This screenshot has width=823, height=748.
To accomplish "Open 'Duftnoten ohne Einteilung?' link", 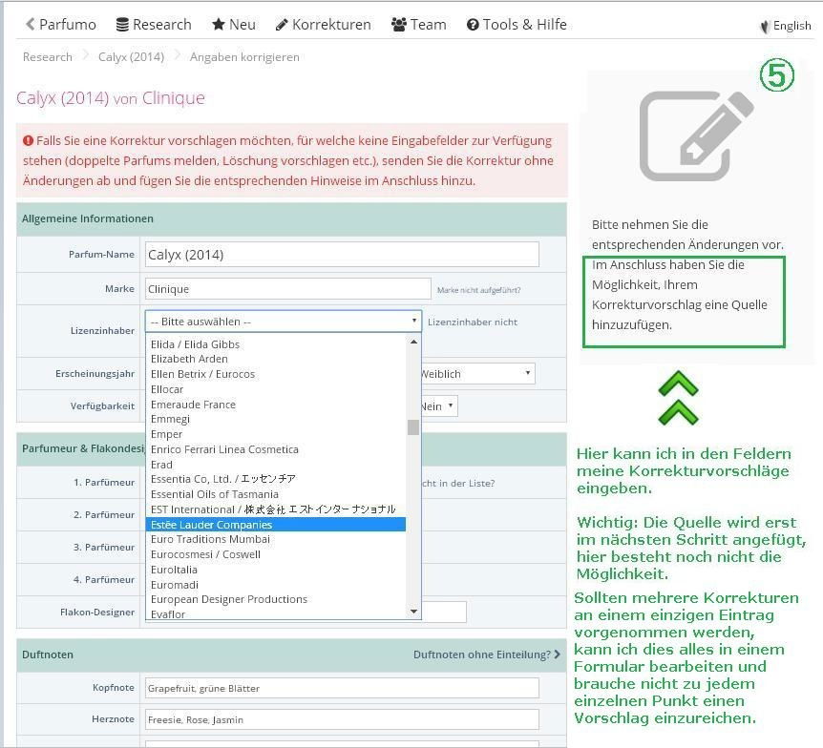I will pos(482,654).
